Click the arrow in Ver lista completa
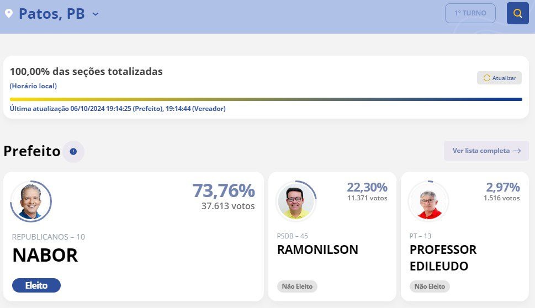 [517, 151]
